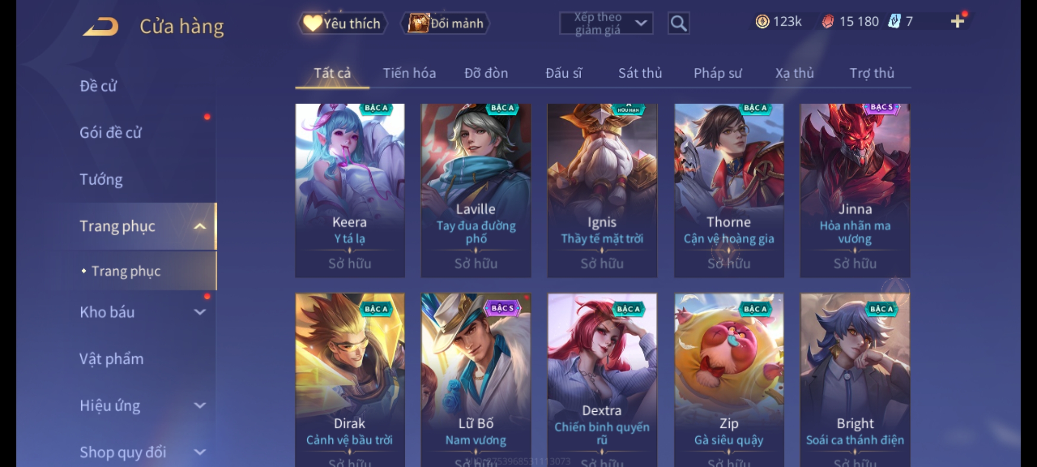This screenshot has height=467, width=1037.
Task: Select the Jinna Hỏa nhãn ma vương card
Action: 855,190
